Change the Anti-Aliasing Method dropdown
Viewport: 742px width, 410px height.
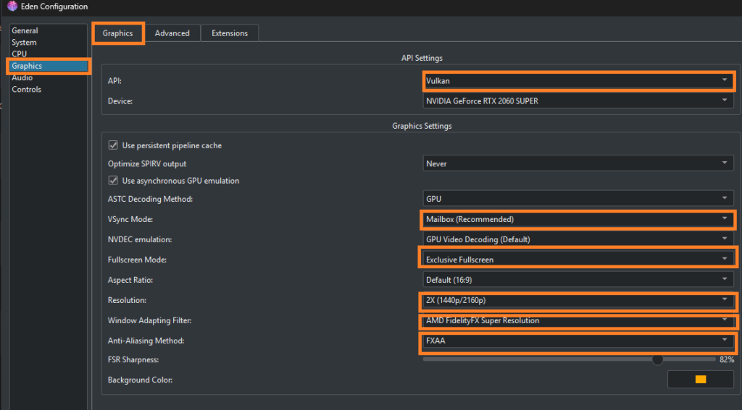[x=578, y=341]
